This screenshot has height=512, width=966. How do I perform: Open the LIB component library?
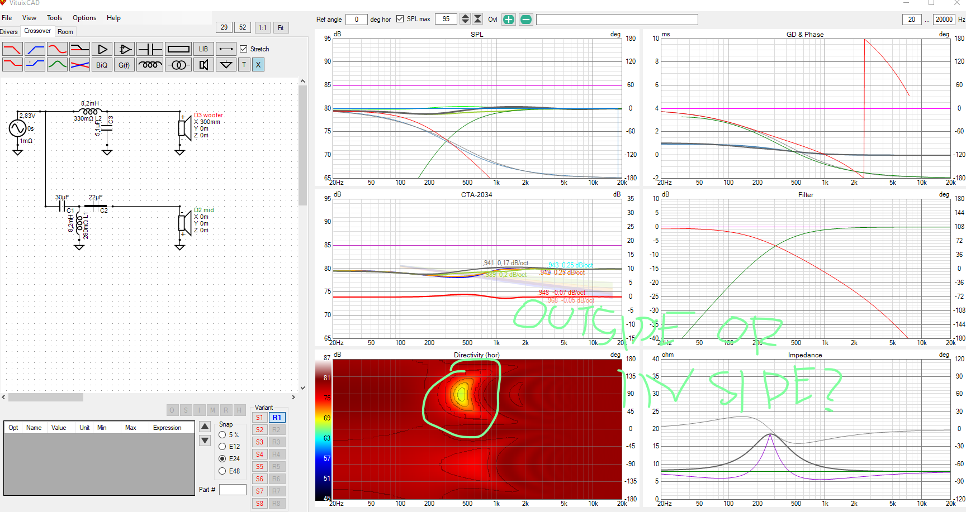click(203, 49)
